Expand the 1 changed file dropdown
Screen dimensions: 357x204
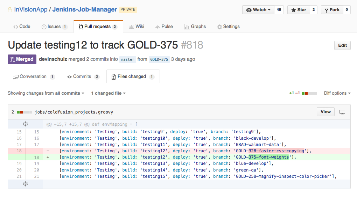(x=108, y=93)
